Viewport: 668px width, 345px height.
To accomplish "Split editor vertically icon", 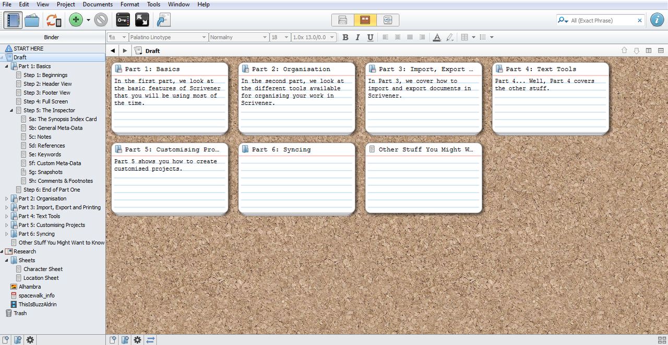I will coord(649,51).
